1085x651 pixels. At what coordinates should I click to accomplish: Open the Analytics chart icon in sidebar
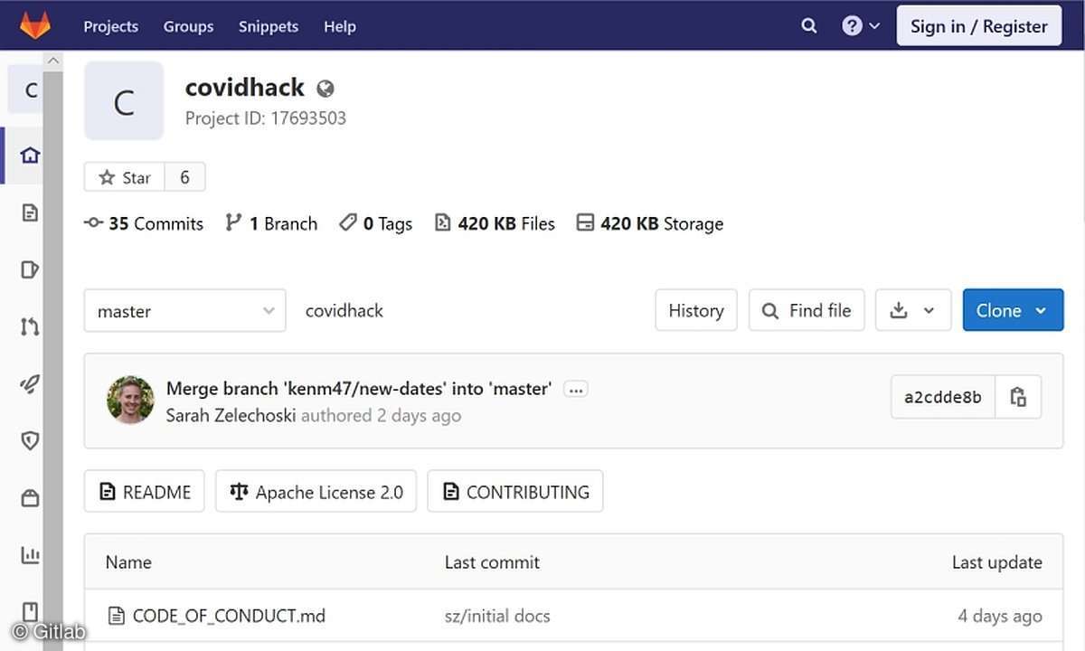(30, 554)
